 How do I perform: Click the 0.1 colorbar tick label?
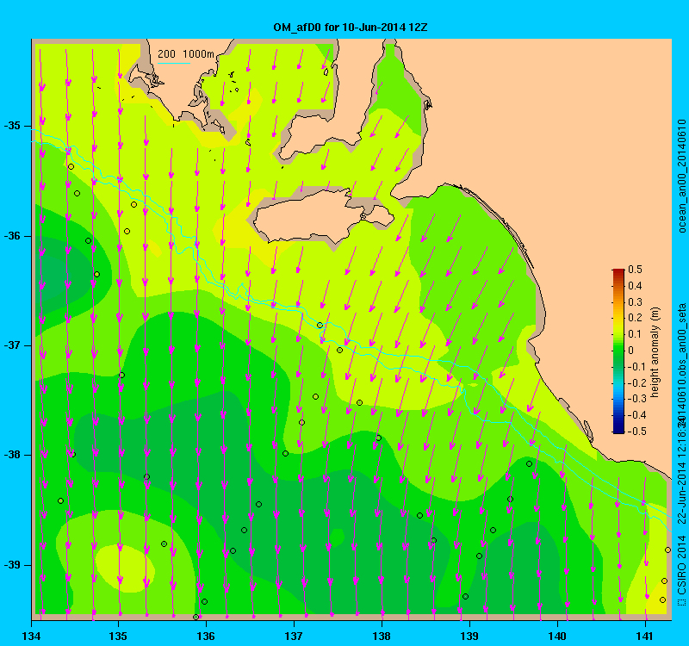point(635,334)
